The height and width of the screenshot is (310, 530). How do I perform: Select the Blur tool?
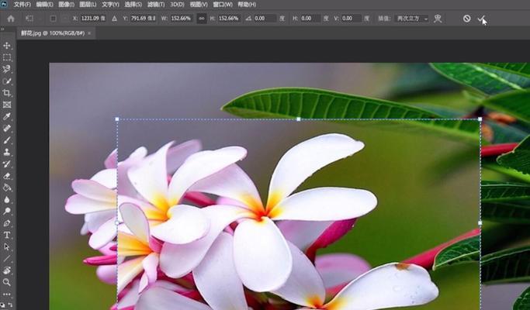[x=7, y=199]
